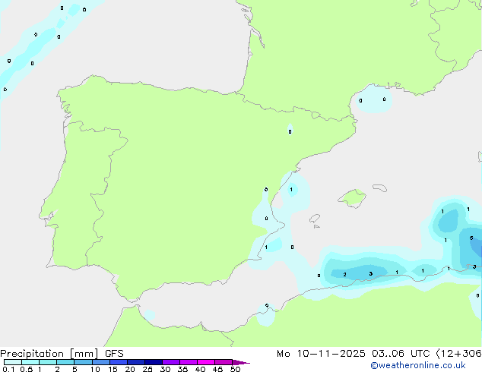
Task: Click the legend tick label '45'
Action: tap(217, 369)
